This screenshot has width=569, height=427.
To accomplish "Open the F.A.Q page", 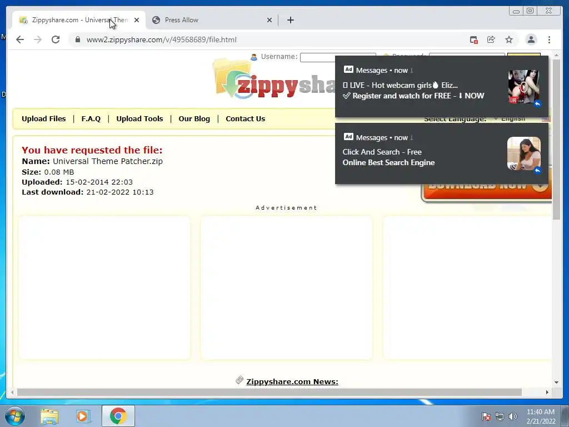I will pyautogui.click(x=91, y=119).
